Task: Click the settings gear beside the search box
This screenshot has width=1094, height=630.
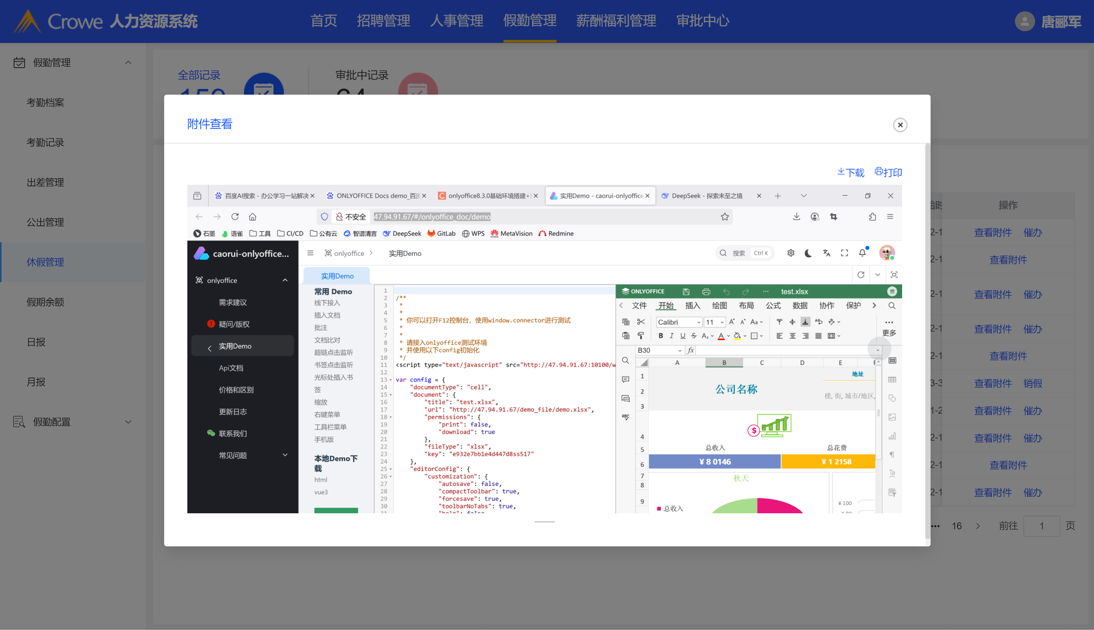Action: tap(790, 253)
